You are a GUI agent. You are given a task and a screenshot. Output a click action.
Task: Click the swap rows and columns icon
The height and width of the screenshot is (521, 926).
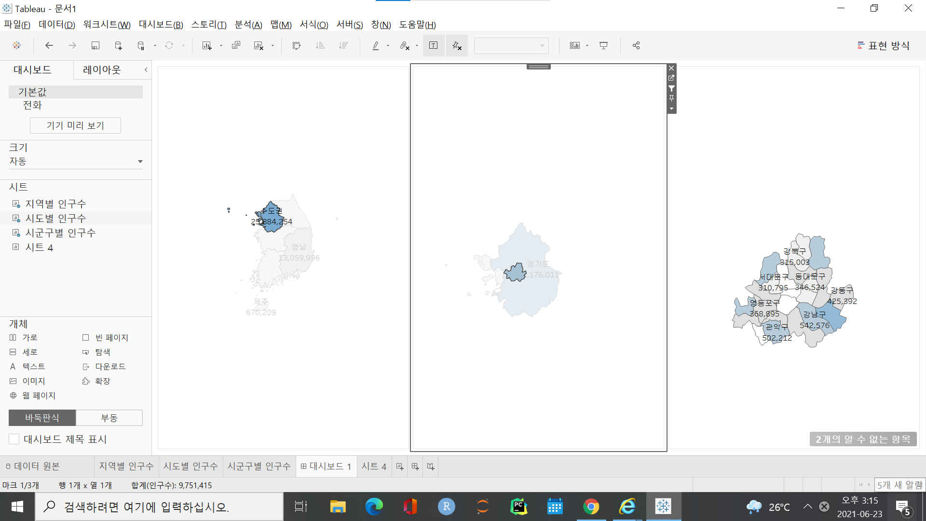click(x=296, y=45)
